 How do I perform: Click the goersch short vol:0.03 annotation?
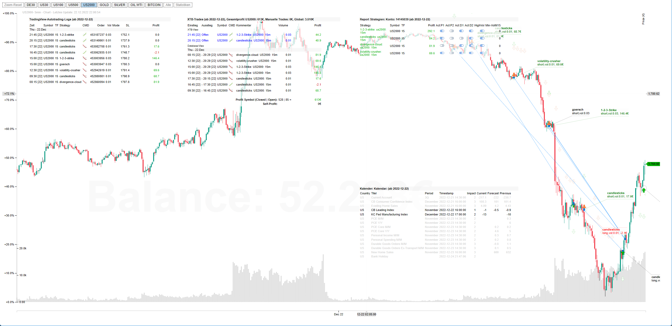coord(581,111)
